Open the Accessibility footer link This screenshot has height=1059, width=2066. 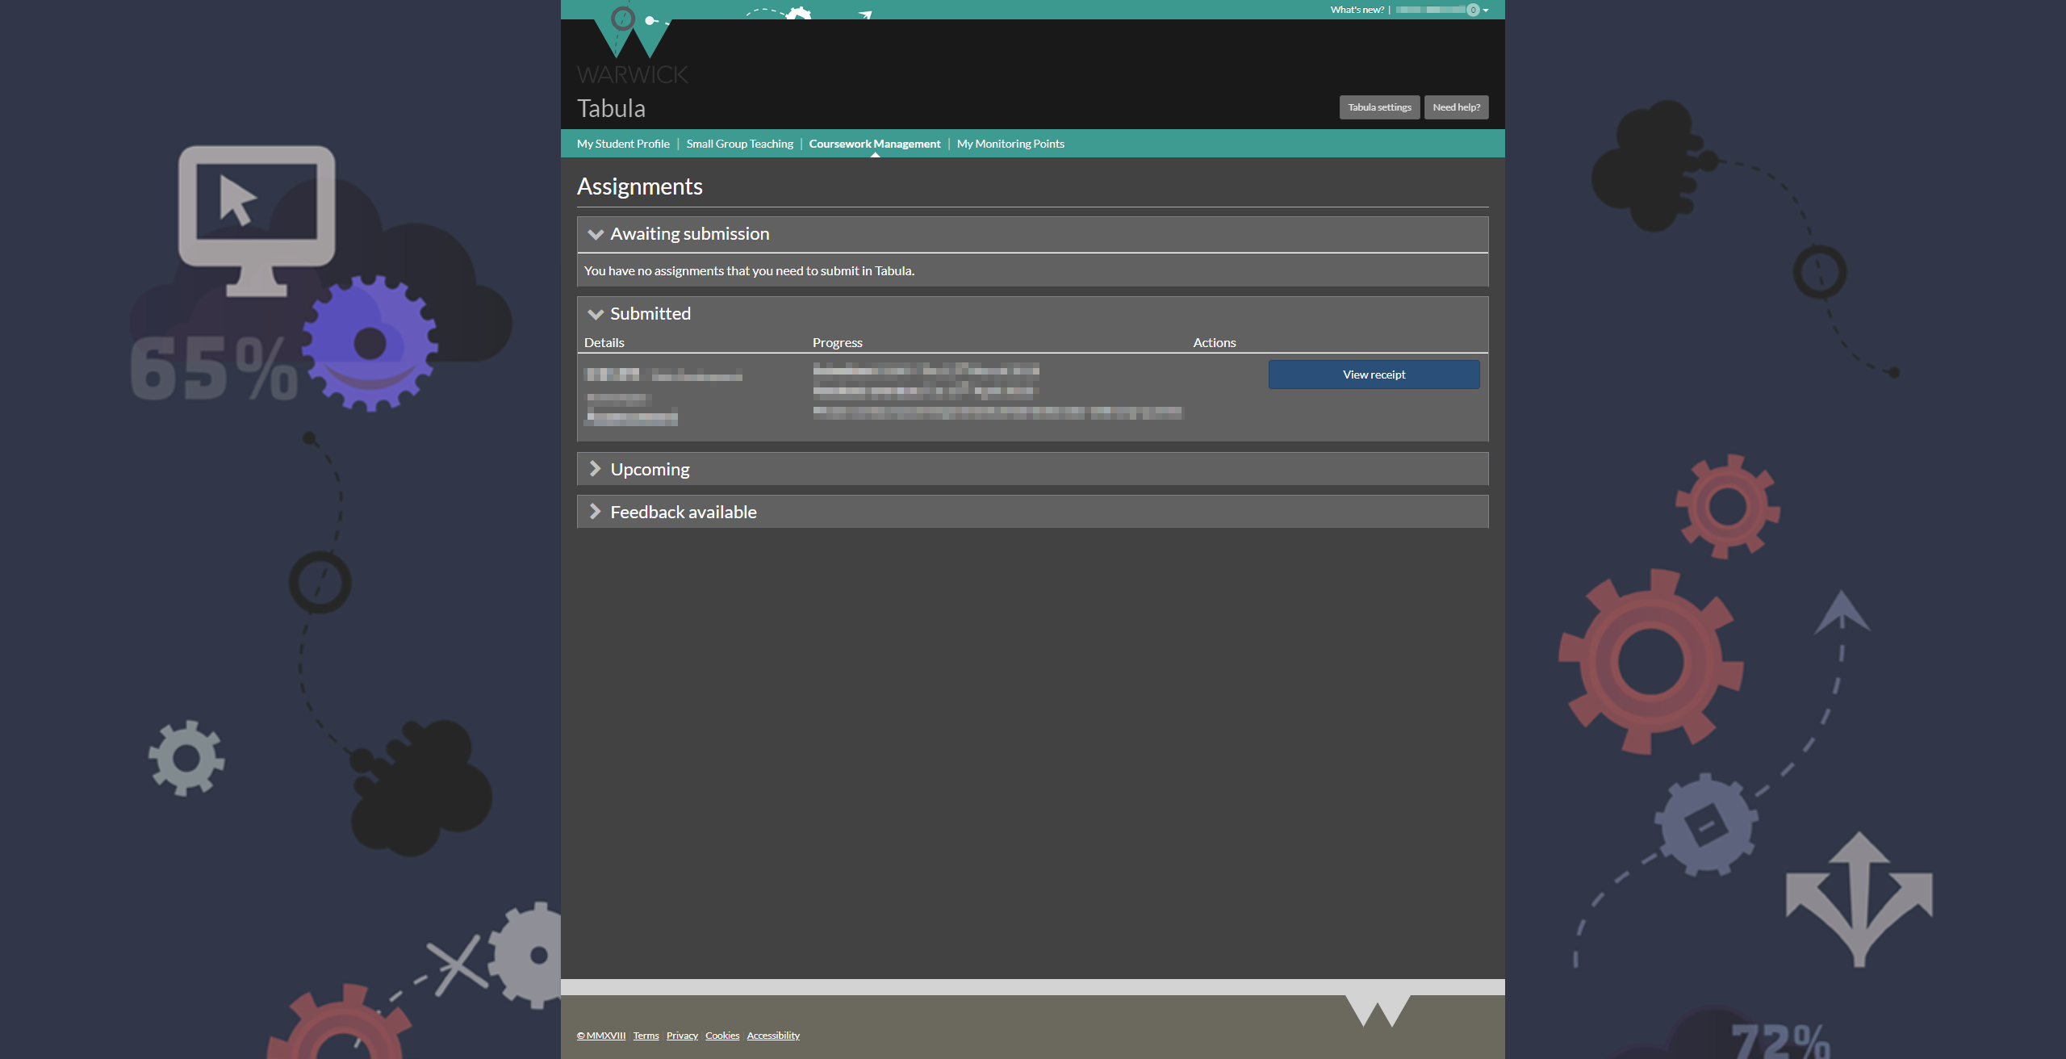click(x=773, y=1036)
